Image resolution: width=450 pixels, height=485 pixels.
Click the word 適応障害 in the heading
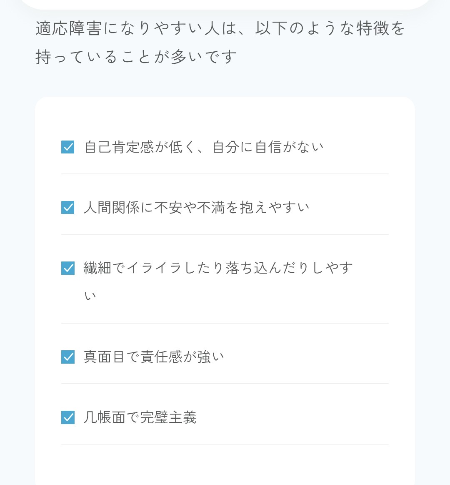pos(69,28)
